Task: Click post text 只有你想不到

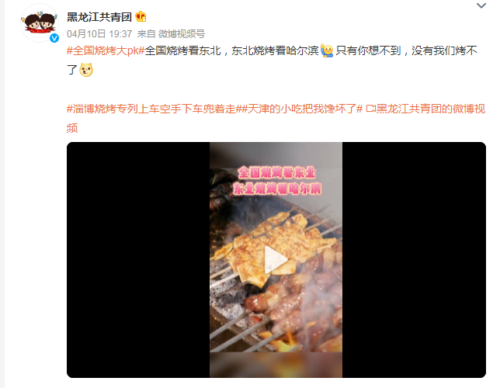Action: coord(368,50)
